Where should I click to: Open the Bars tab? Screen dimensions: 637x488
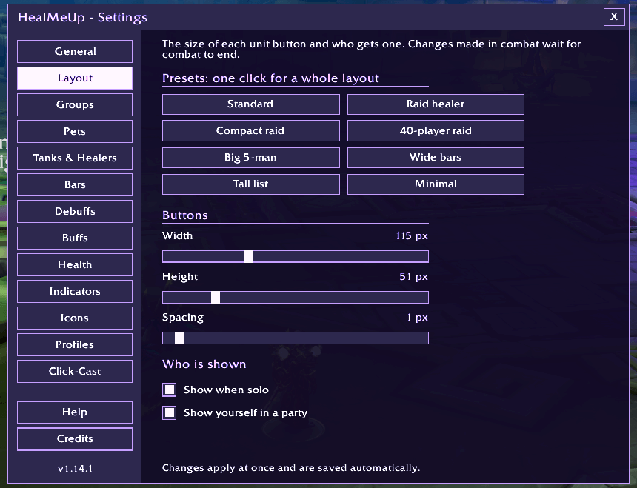point(75,184)
